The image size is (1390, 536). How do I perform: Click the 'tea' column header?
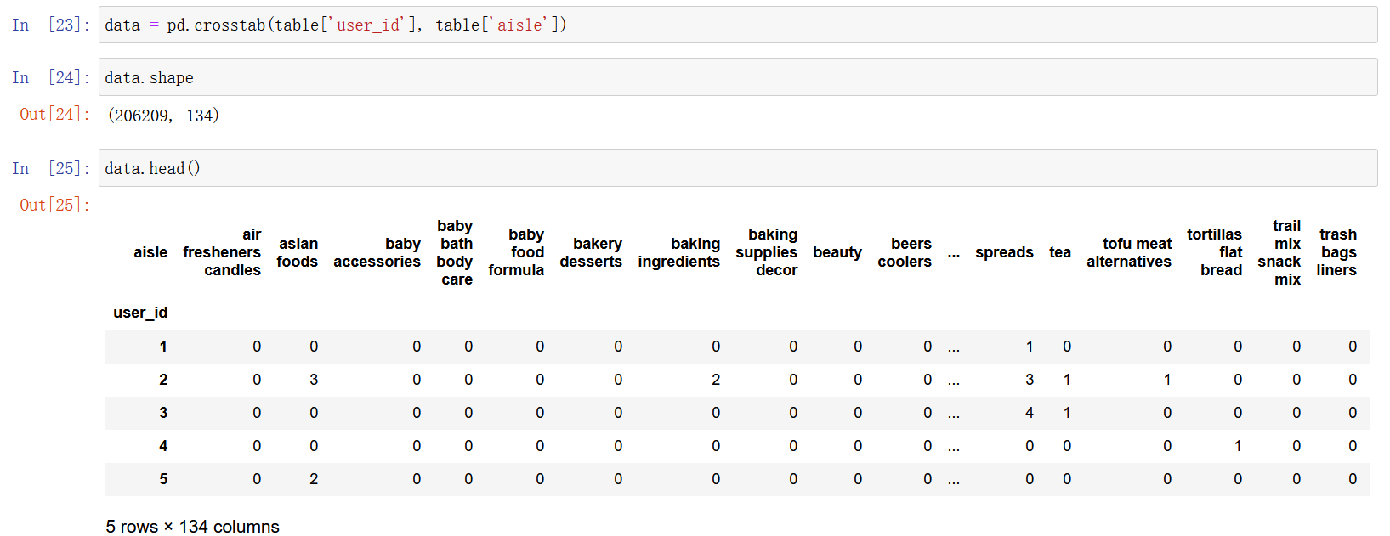click(x=1060, y=252)
